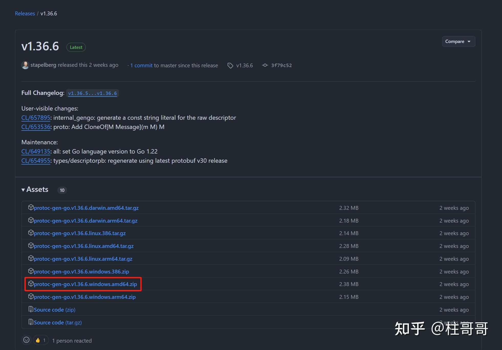Click the Latest release badge
Screen dimensions: 502x350
pos(76,47)
